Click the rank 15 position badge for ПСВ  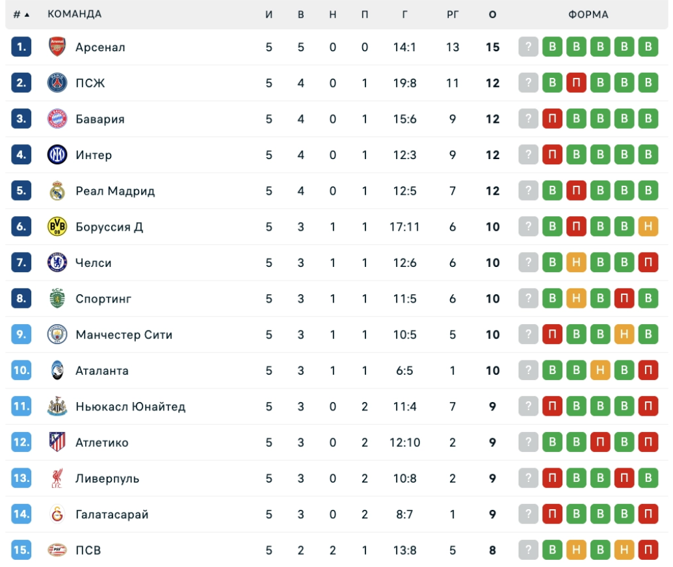tap(21, 550)
